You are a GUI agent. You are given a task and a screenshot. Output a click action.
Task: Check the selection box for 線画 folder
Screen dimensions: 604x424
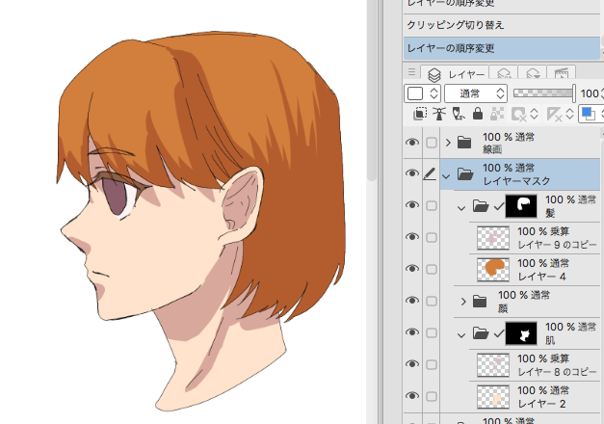pos(432,143)
